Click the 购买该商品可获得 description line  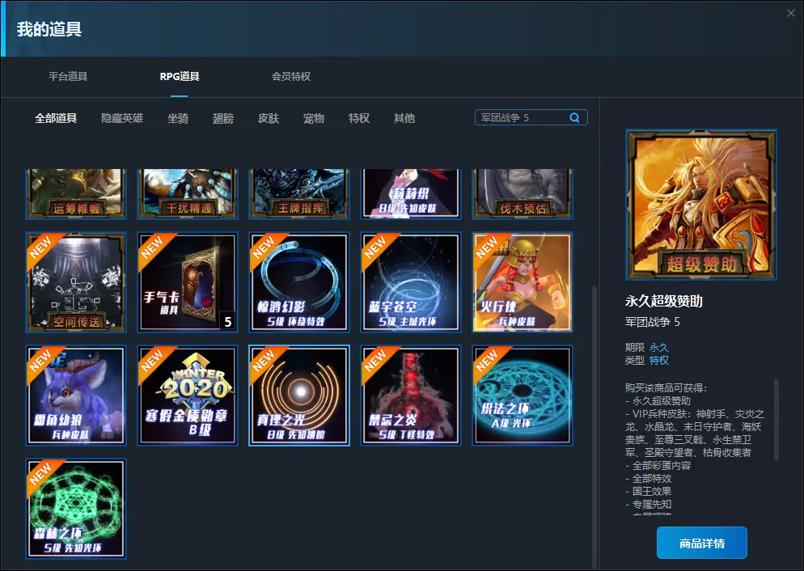click(666, 388)
